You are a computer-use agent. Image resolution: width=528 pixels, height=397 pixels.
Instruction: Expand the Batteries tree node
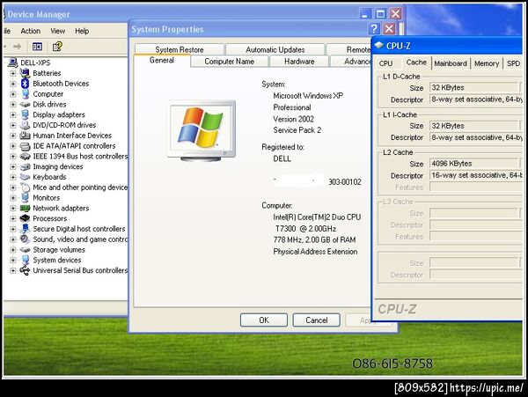tap(13, 73)
